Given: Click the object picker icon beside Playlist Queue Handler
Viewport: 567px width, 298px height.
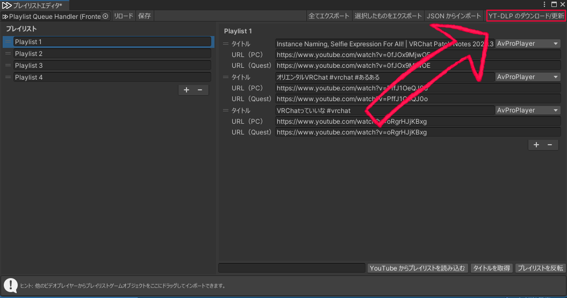Looking at the screenshot, I should (x=105, y=16).
